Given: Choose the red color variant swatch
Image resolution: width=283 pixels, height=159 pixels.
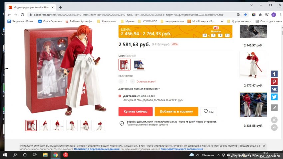Looking at the screenshot, I should point(125,65).
